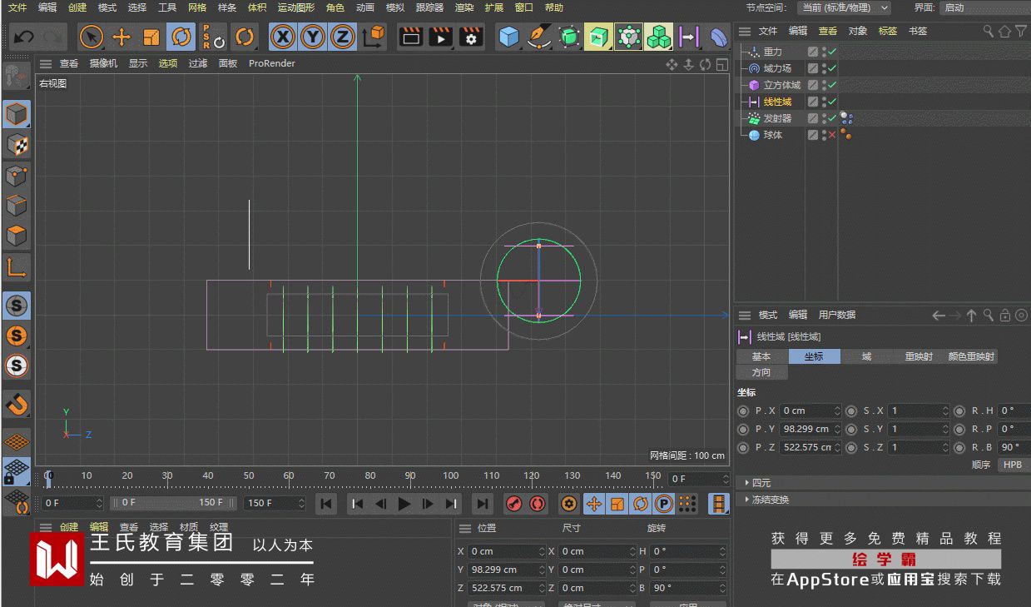Open the 模拟 menu in the menu bar

[394, 7]
